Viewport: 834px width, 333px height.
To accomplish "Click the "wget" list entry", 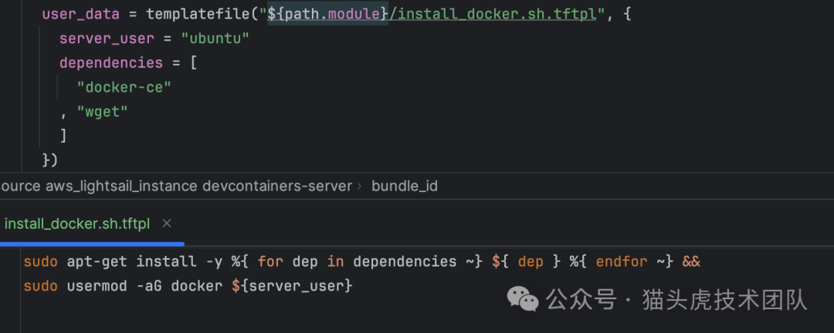I will pyautogui.click(x=103, y=112).
